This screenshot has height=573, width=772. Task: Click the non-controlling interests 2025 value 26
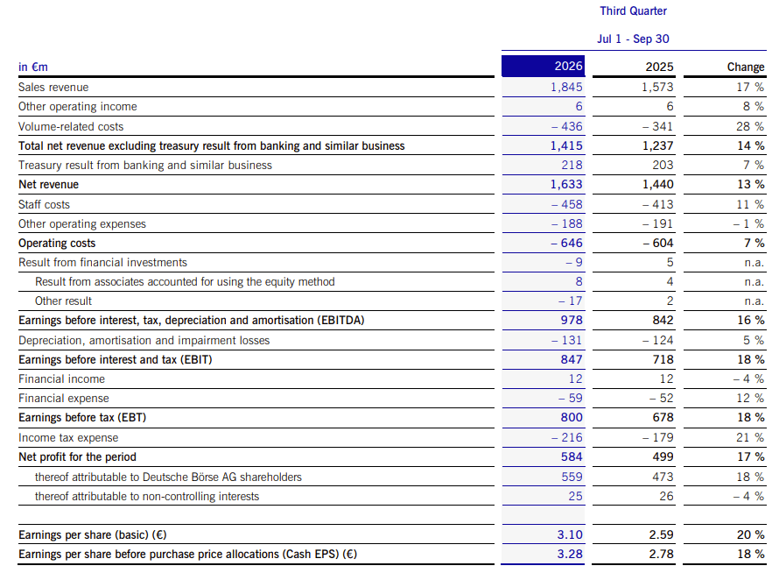pos(666,496)
